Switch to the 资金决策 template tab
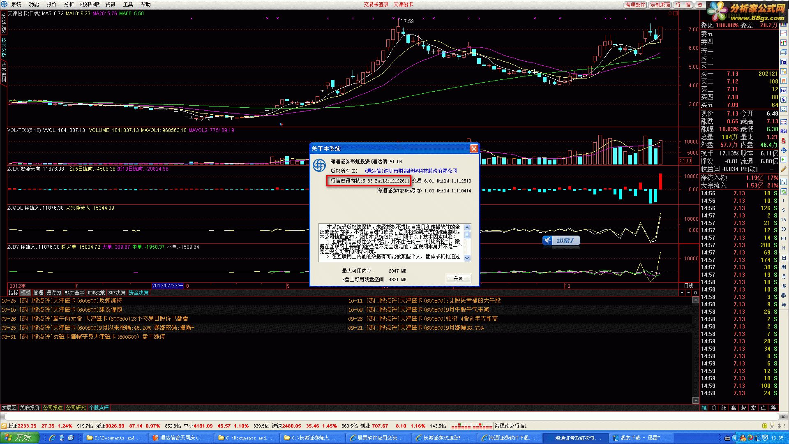This screenshot has height=444, width=789. point(138,293)
